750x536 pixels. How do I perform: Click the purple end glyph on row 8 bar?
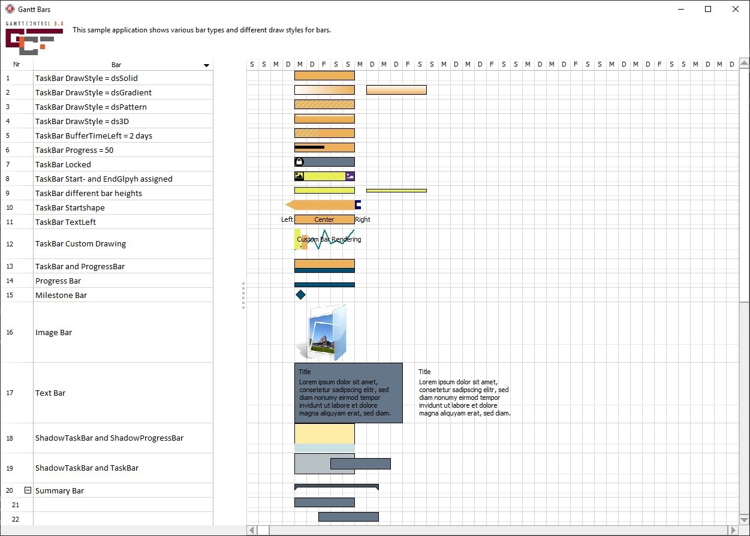(350, 176)
